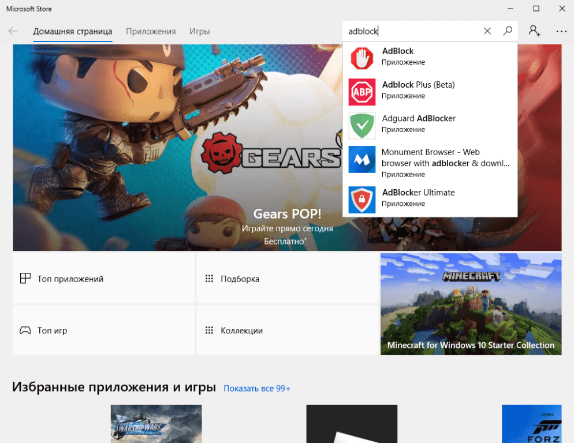
Task: Select the Adguard green shield icon
Action: (x=361, y=126)
